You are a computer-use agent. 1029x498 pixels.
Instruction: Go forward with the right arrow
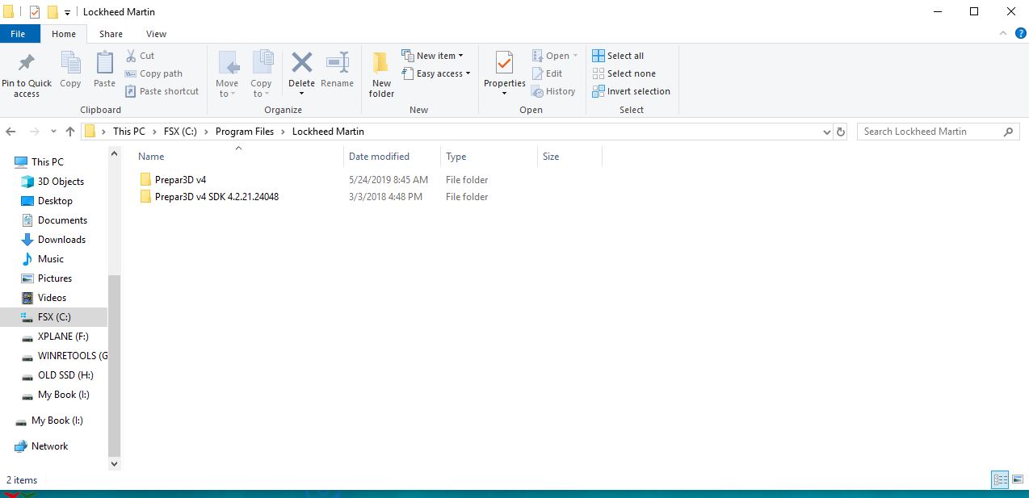(34, 132)
